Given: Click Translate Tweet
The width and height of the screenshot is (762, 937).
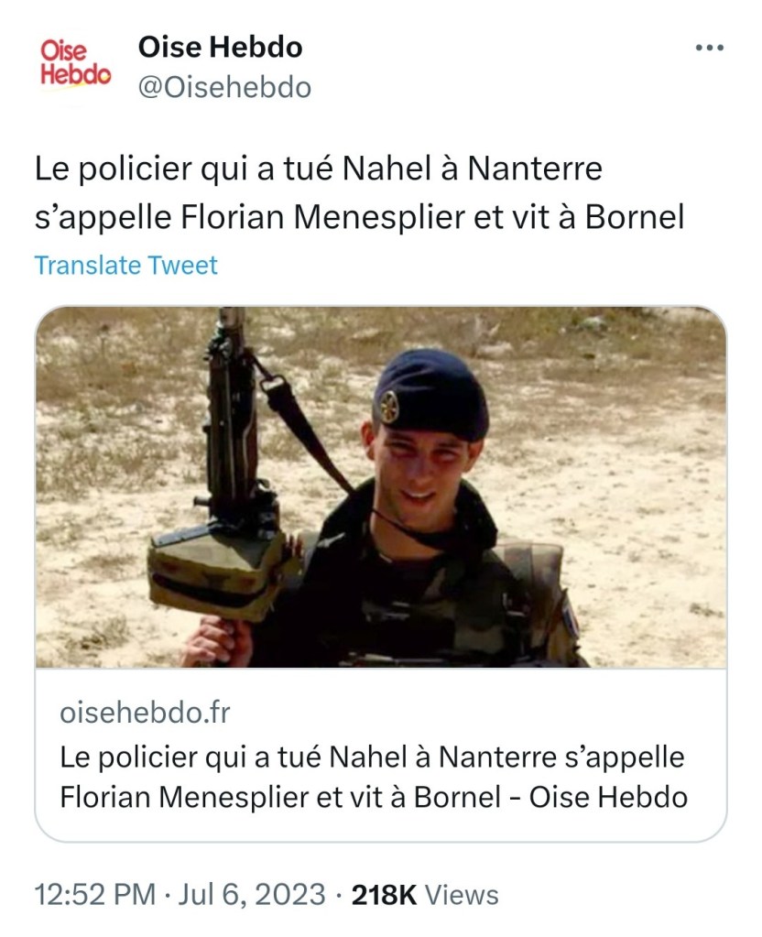Looking at the screenshot, I should [x=125, y=266].
